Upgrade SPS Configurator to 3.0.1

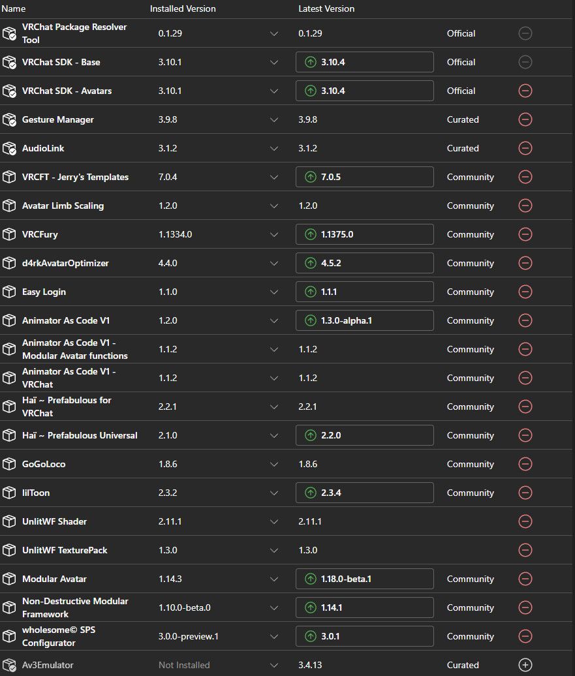click(364, 636)
